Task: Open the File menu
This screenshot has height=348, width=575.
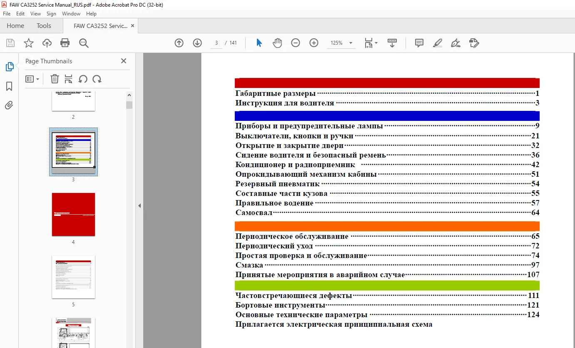Action: tap(7, 14)
